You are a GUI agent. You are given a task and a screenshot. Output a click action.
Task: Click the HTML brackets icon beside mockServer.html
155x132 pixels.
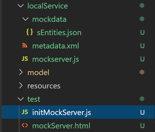pos(25,125)
